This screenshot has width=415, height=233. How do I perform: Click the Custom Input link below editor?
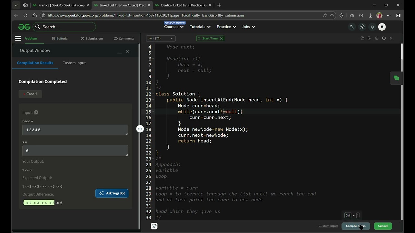point(328,226)
